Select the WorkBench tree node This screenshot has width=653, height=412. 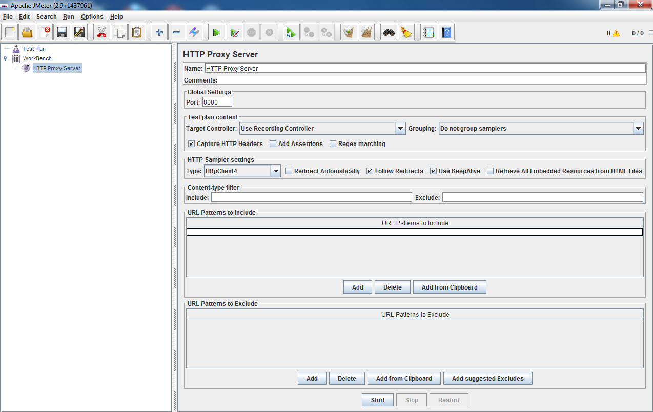point(37,58)
